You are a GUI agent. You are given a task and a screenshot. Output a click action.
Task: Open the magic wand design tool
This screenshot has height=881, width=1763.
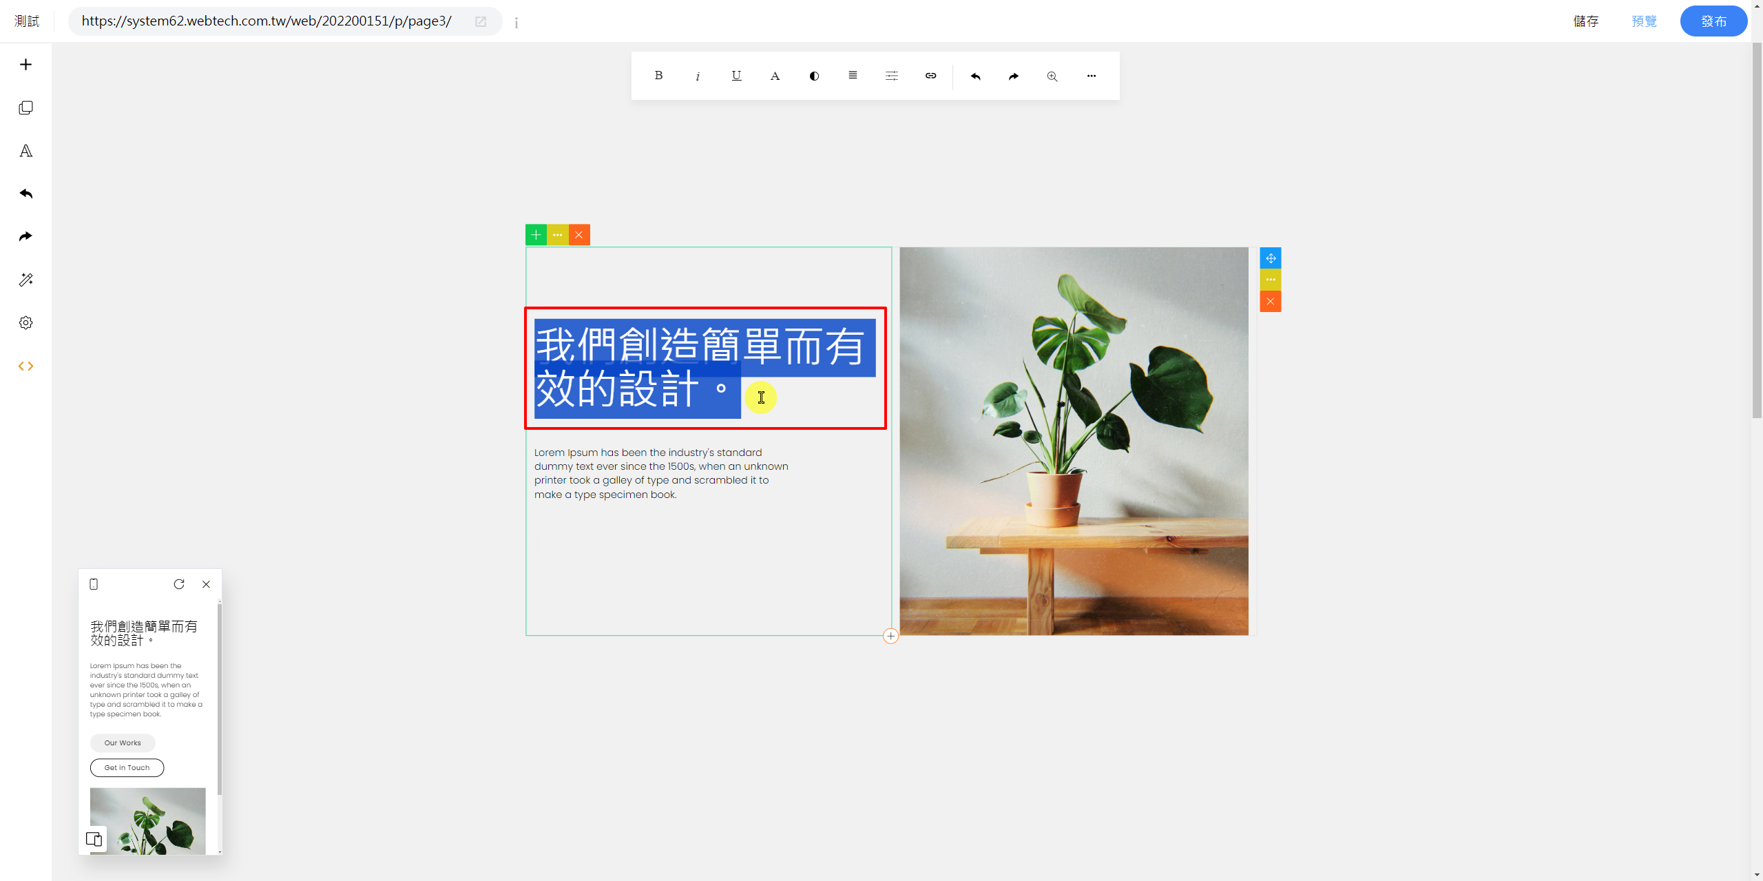pyautogui.click(x=25, y=280)
